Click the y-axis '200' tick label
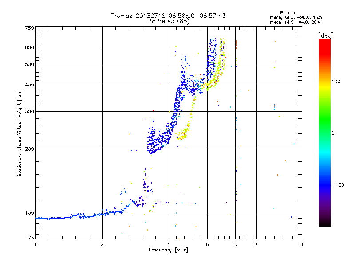This screenshot has height=266, width=355. (29, 149)
